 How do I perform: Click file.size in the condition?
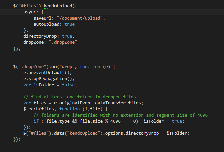pyautogui.click(x=91, y=121)
